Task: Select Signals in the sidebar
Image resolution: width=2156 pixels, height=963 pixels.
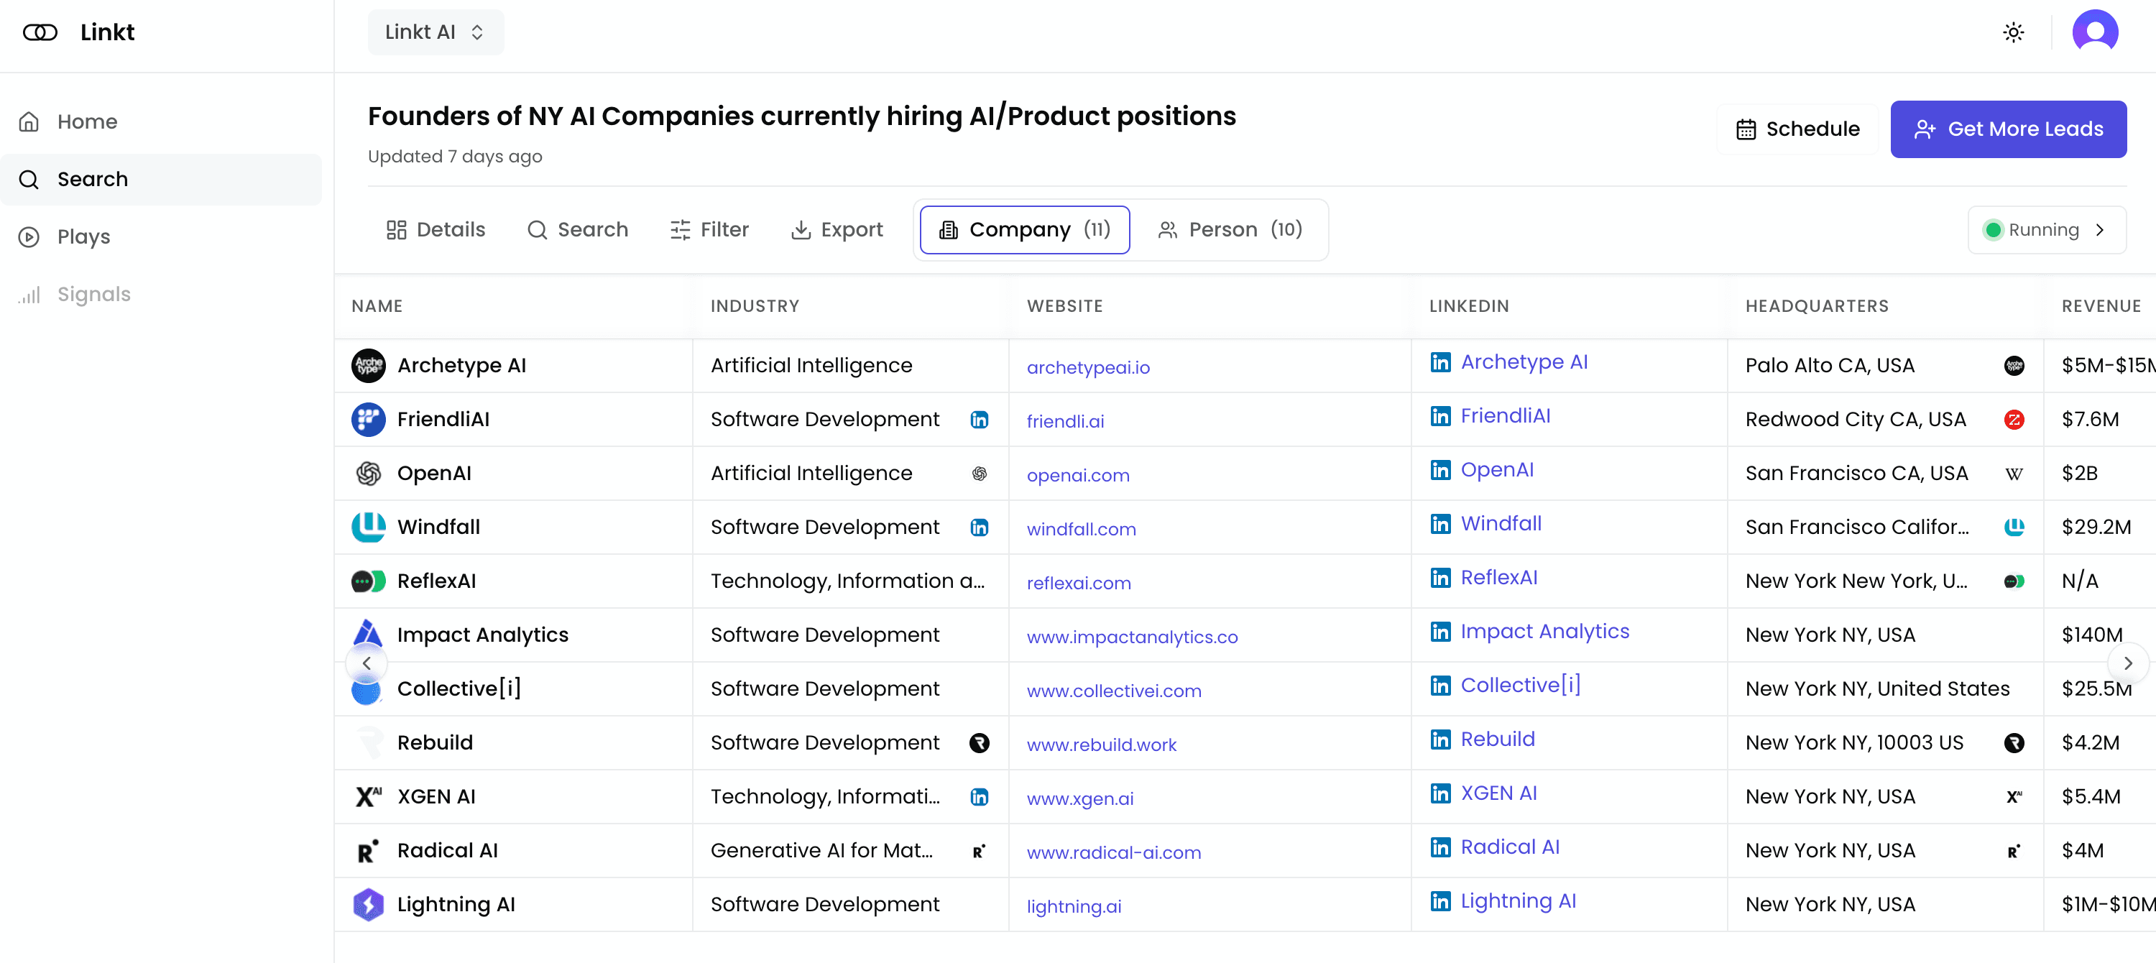Action: click(93, 294)
